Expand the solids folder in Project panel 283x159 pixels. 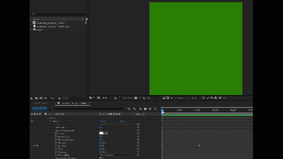point(31,30)
